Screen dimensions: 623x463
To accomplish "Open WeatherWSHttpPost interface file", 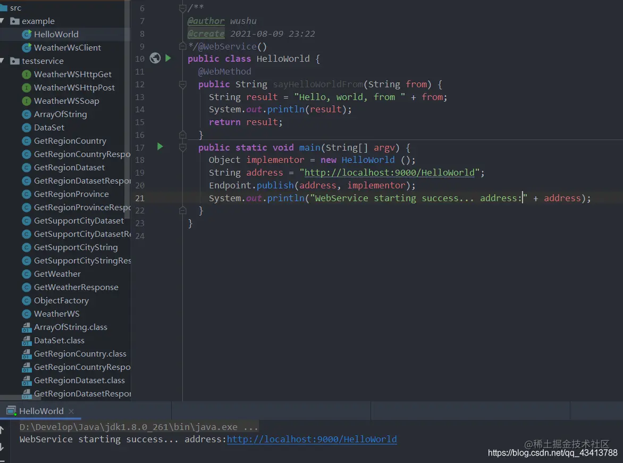I will [74, 87].
